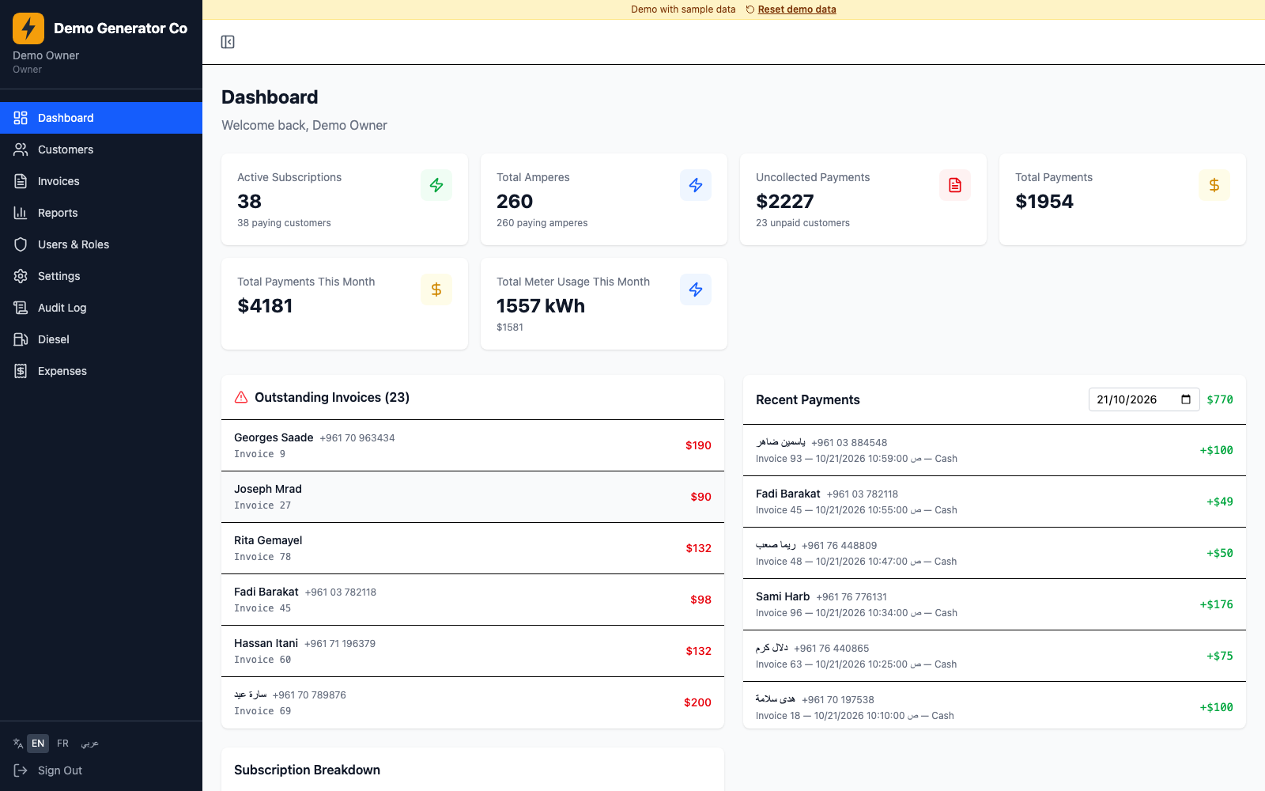Click the Reports bar chart icon

pyautogui.click(x=21, y=213)
